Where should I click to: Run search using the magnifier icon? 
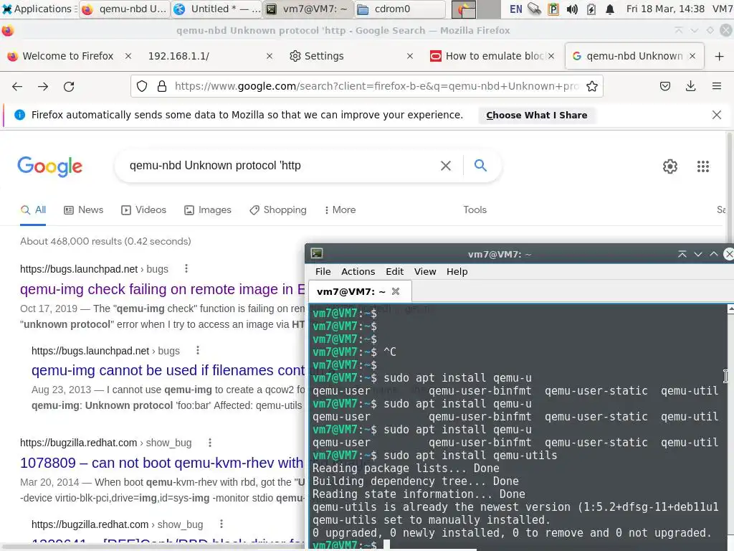click(x=480, y=166)
